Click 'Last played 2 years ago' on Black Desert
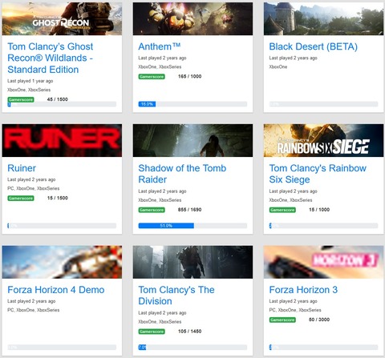Screen dimensions: 385x358 pyautogui.click(x=293, y=58)
